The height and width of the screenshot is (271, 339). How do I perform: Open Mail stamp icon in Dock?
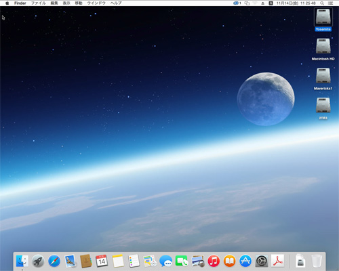point(70,261)
